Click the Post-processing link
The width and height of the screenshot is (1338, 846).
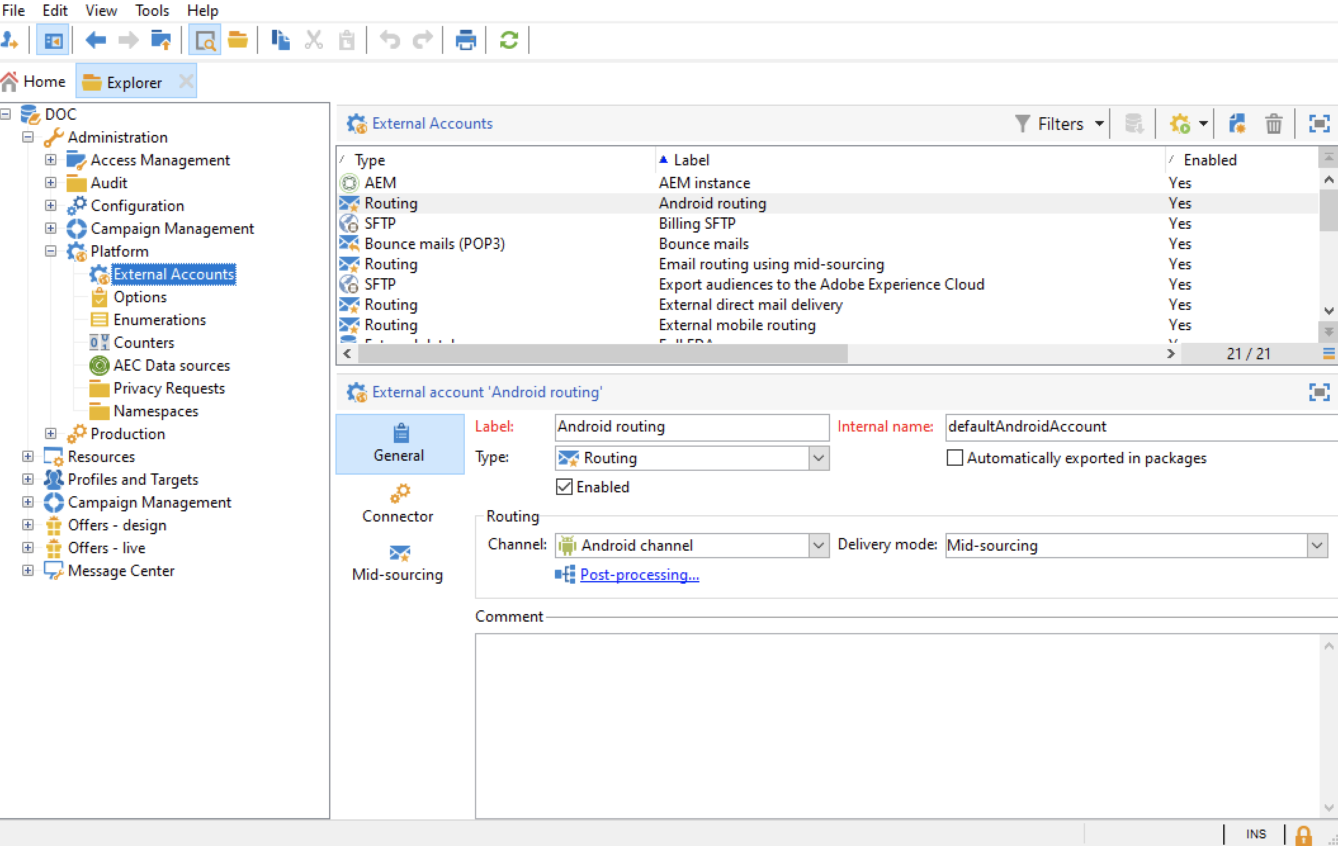(x=639, y=575)
